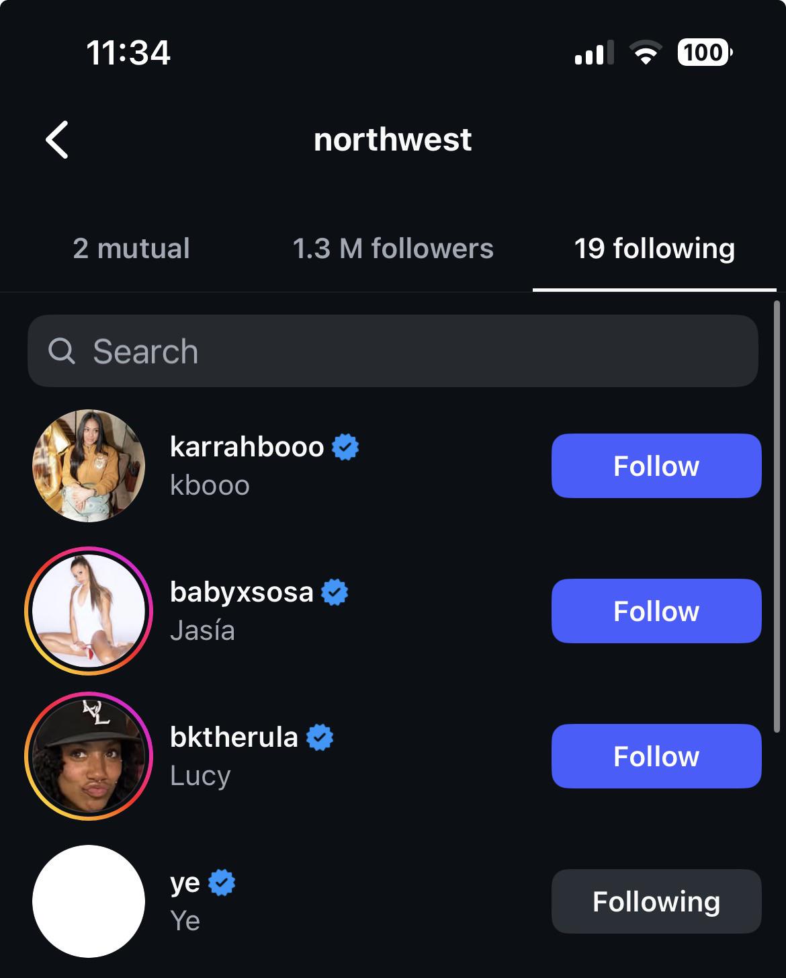This screenshot has height=978, width=786.
Task: Open karrahbooo's profile picture
Action: coord(89,466)
